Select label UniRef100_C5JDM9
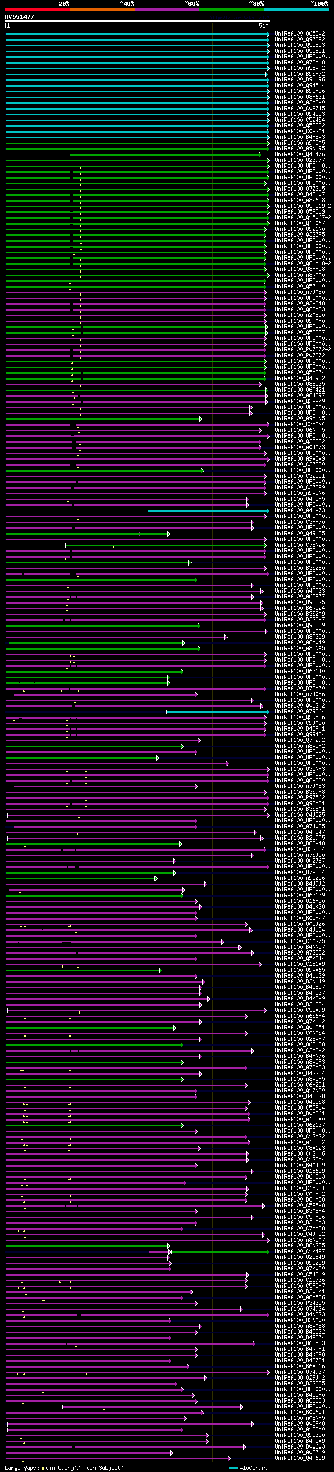This screenshot has width=334, height=1472. pos(299,1275)
